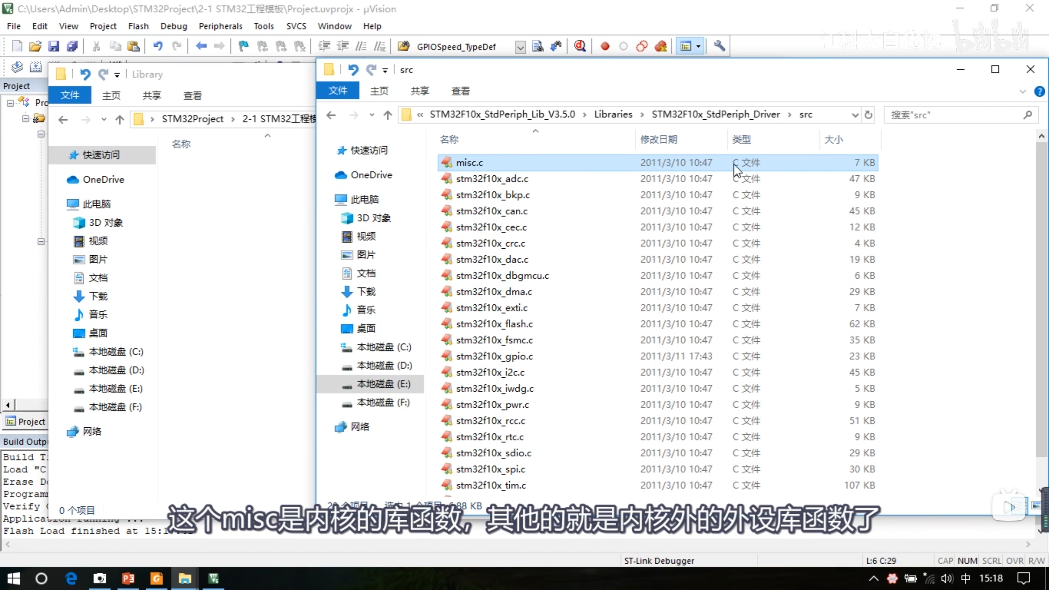Insert breakpoint red circle icon
This screenshot has width=1049, height=590.
[605, 46]
